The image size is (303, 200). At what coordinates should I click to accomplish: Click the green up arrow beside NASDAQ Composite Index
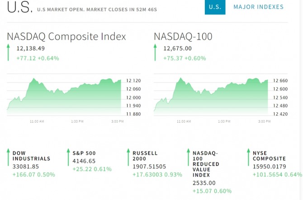(x=8, y=52)
